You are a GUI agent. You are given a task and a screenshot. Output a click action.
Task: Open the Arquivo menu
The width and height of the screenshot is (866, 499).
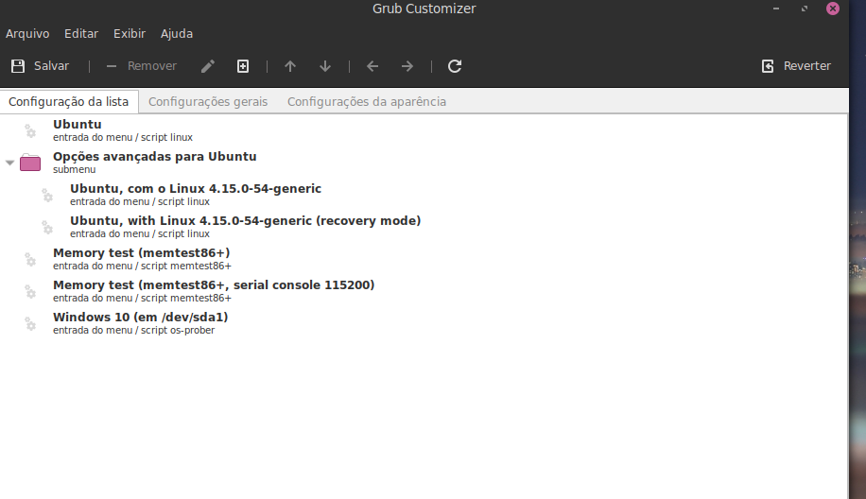27,34
